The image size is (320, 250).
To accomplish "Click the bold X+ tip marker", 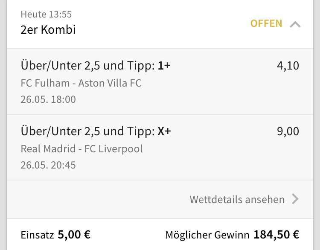I will pos(164,132).
